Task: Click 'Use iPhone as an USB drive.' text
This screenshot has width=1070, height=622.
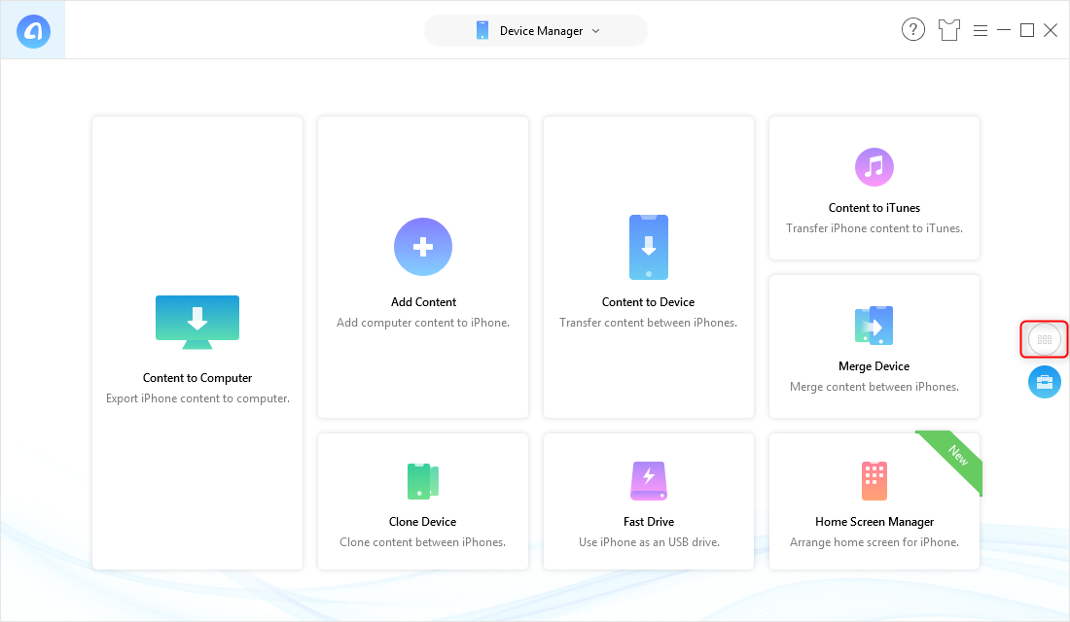Action: [x=649, y=542]
